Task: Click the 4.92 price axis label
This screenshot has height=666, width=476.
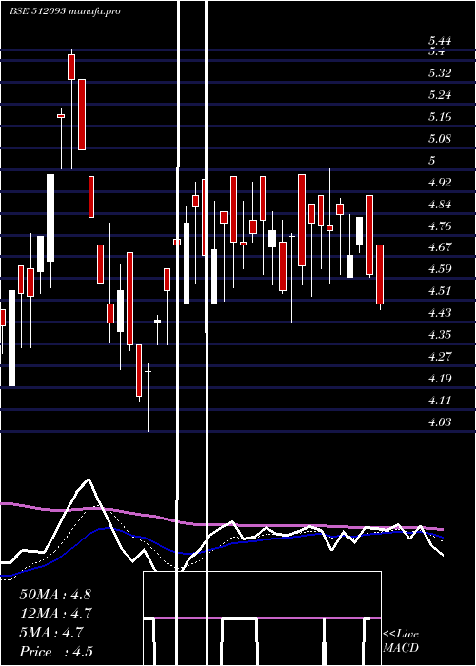Action: click(x=440, y=183)
